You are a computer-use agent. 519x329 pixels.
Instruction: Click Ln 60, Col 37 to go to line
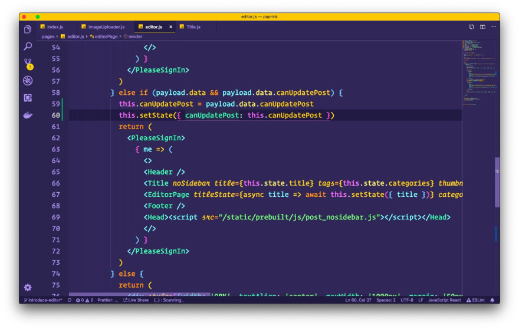point(358,300)
